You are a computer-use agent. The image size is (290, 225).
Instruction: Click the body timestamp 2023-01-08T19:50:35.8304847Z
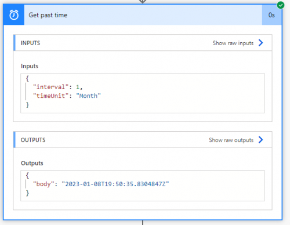(x=115, y=184)
